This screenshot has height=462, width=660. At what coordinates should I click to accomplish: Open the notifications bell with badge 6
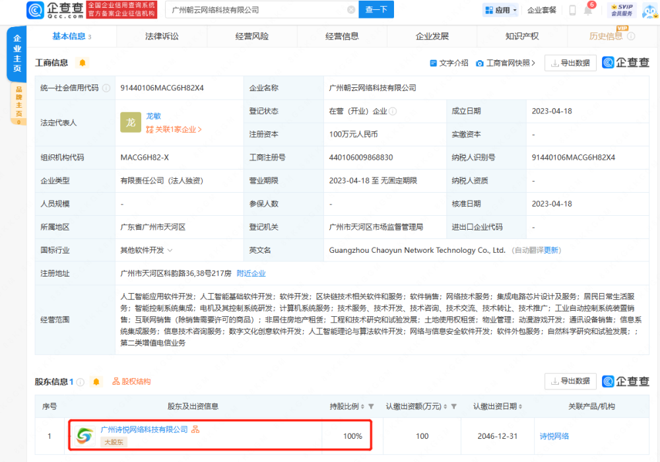[588, 10]
